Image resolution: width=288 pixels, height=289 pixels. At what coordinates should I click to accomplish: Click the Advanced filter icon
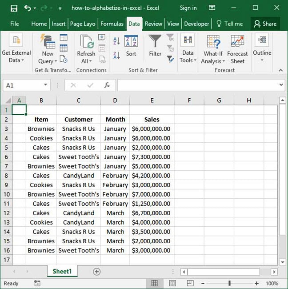point(170,59)
